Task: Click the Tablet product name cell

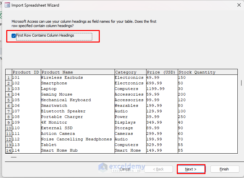Action: tap(78, 145)
